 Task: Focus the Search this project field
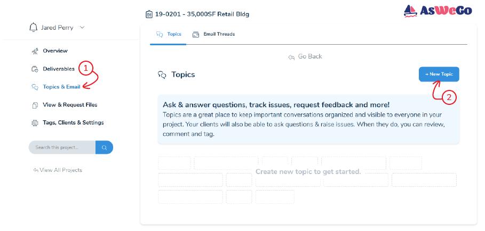[x=62, y=147]
